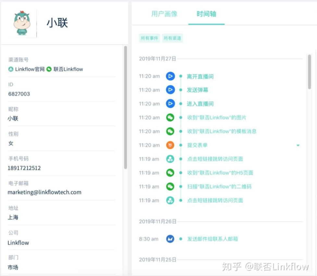Expand the 提交表单 event details arrow

pos(298,145)
